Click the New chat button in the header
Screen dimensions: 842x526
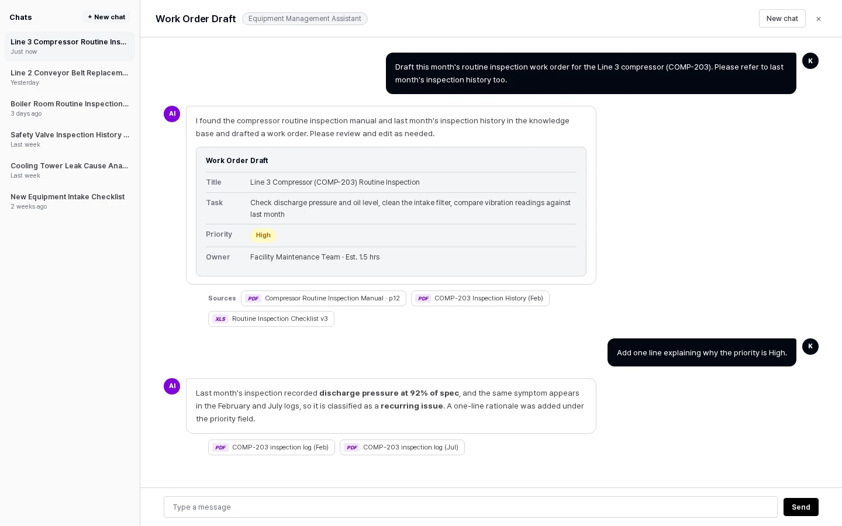(x=782, y=19)
